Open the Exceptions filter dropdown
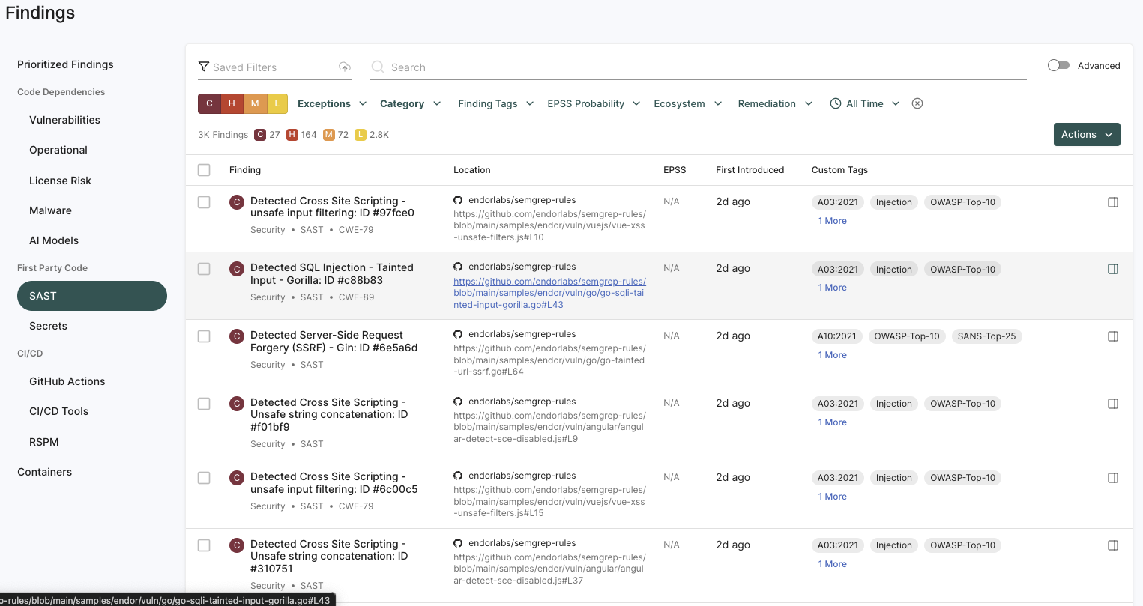 tap(332, 103)
